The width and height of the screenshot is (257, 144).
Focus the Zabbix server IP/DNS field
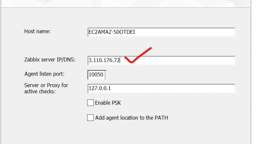pyautogui.click(x=161, y=61)
